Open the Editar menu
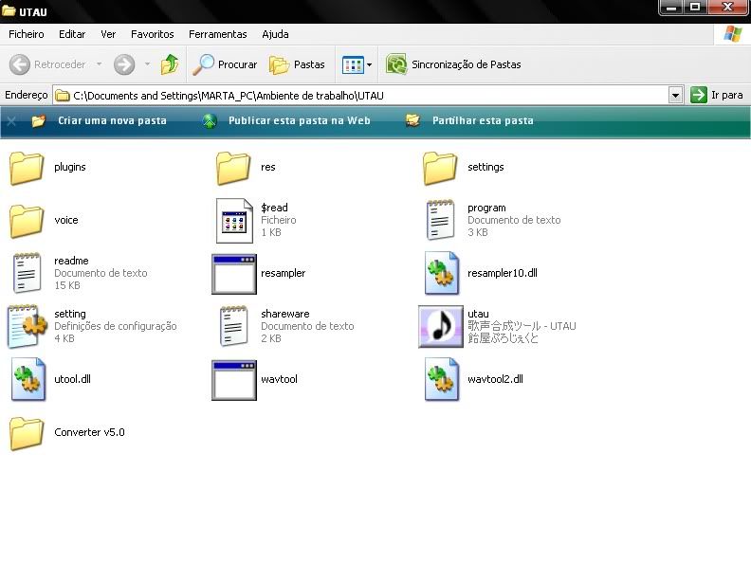The image size is (751, 562). tap(72, 34)
